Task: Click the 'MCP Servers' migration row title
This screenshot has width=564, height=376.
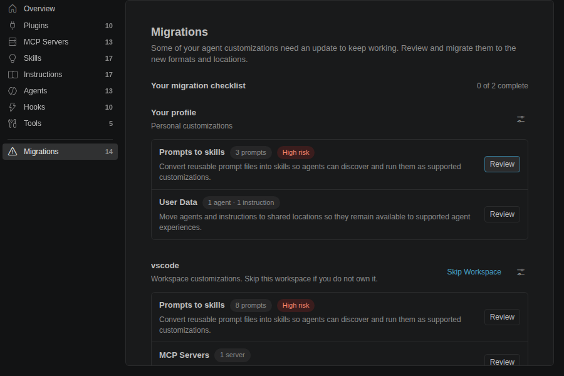Action: point(184,355)
